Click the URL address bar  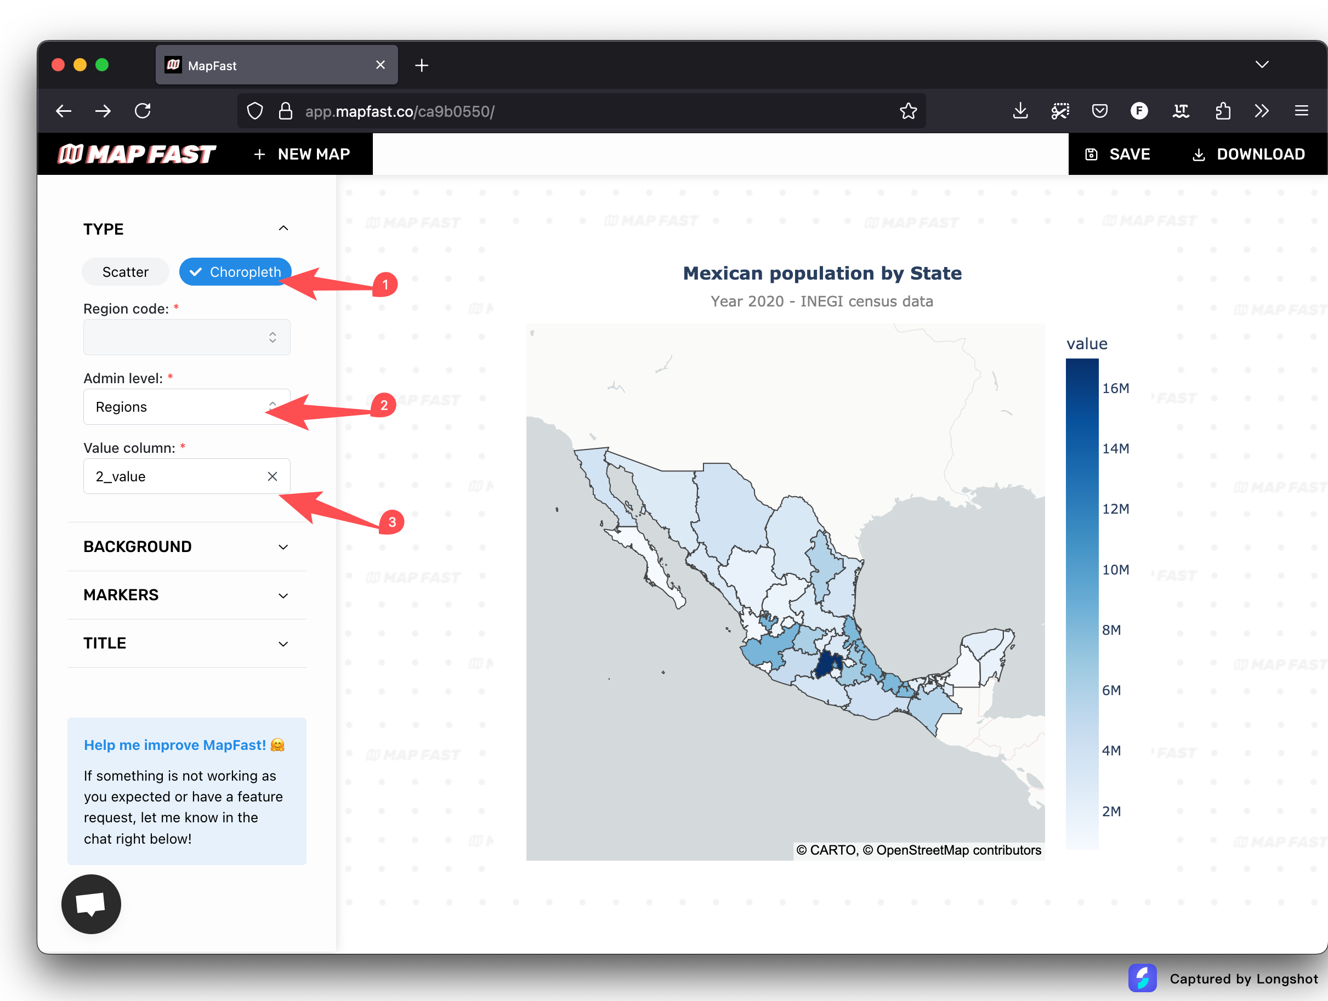(x=581, y=111)
